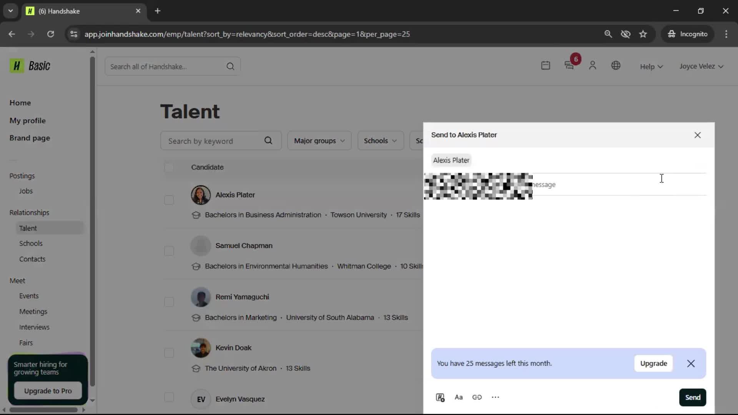Open messages inbox with 6 badge
Image resolution: width=738 pixels, height=415 pixels.
(569, 66)
